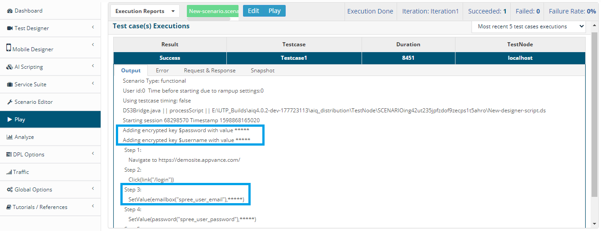This screenshot has width=601, height=231.
Task: Open the Dashboard icon in sidebar
Action: coord(10,10)
